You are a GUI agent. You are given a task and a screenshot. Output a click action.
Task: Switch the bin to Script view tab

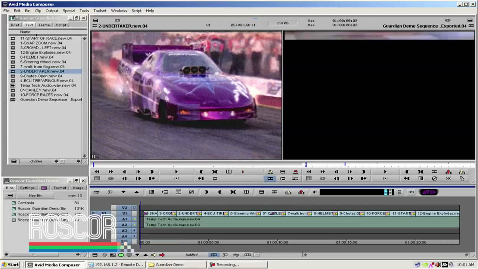pos(61,25)
